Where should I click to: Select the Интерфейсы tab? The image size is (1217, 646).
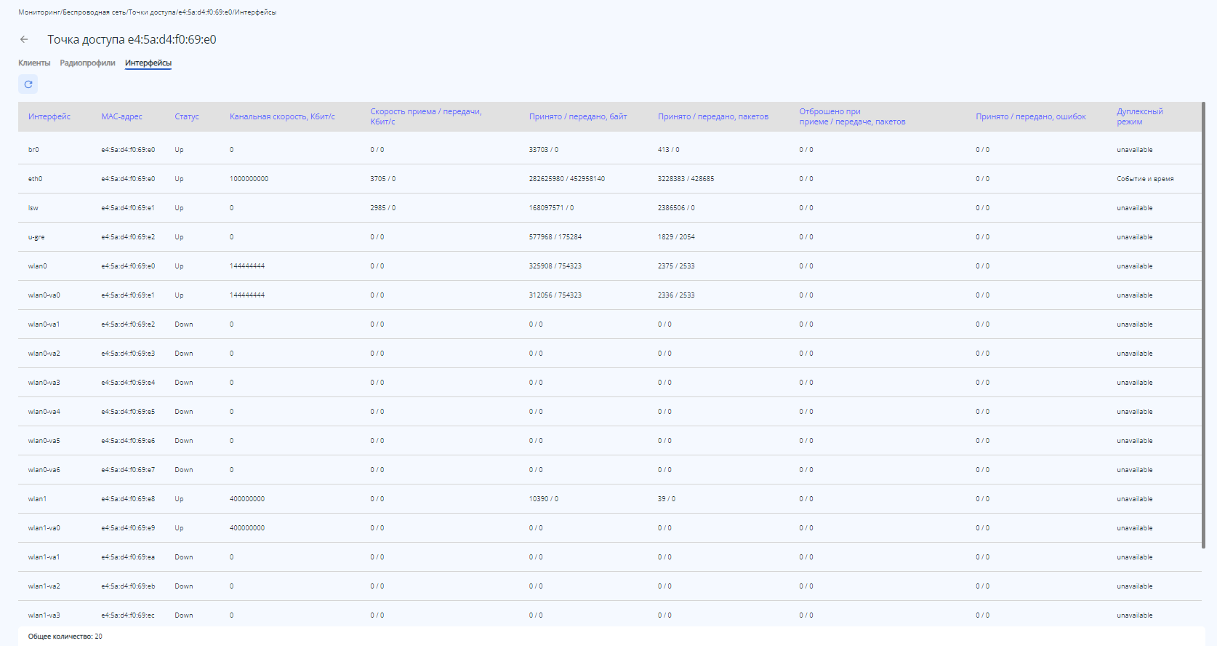click(148, 63)
